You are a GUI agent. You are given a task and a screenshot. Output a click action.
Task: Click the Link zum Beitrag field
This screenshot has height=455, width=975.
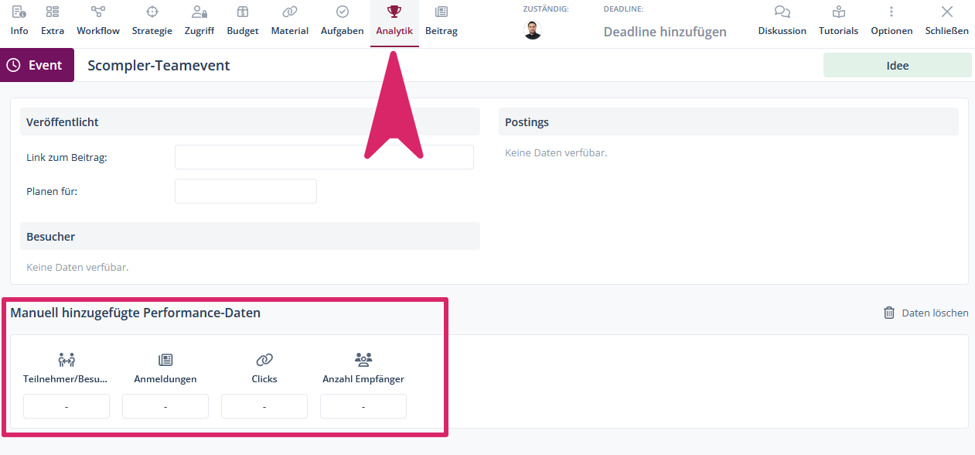click(324, 157)
